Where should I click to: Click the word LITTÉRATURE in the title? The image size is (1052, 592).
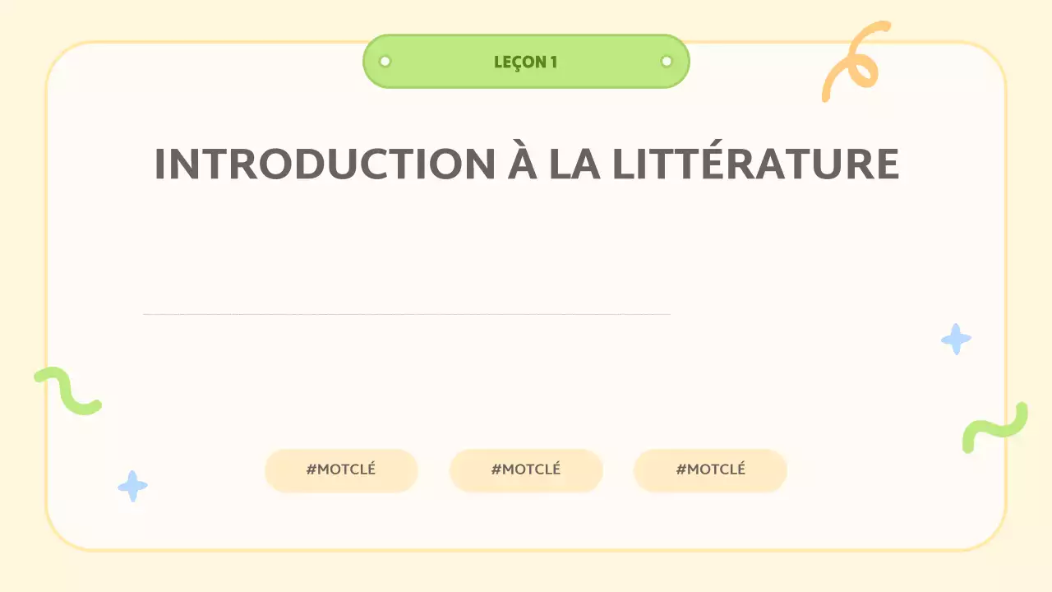[755, 164]
